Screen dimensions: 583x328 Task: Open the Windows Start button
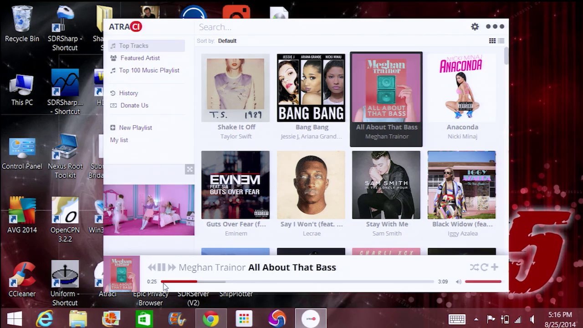pyautogui.click(x=15, y=319)
